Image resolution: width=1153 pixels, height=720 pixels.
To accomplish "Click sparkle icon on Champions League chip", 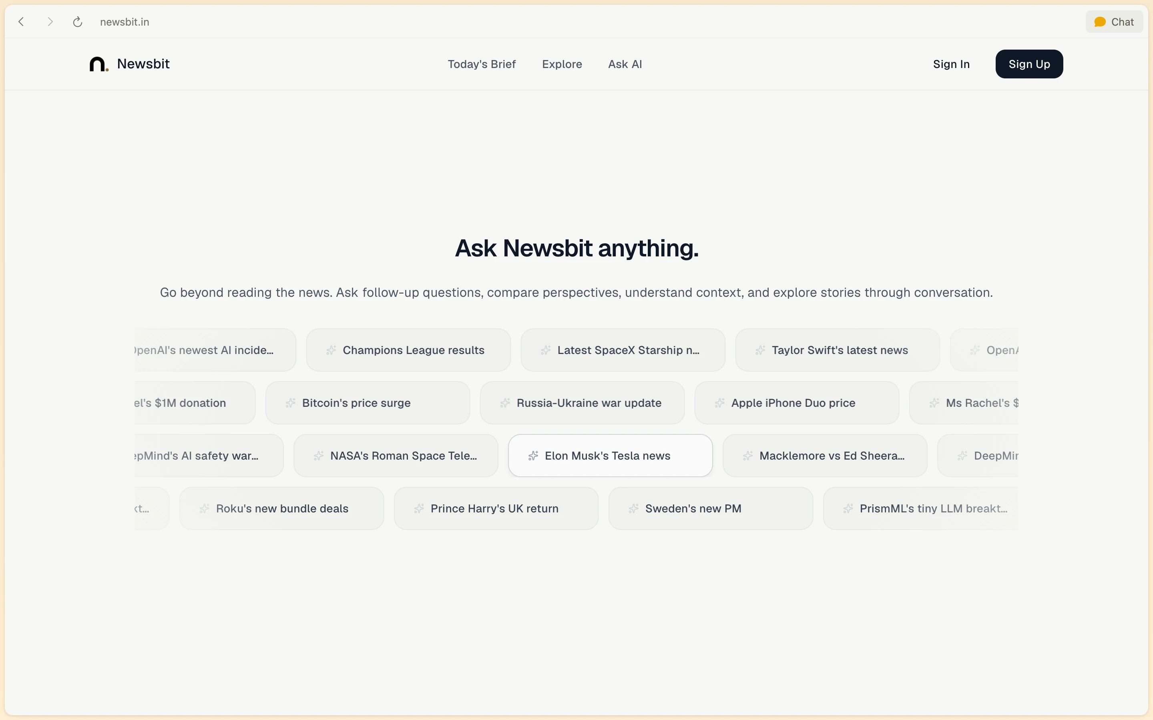I will (331, 350).
